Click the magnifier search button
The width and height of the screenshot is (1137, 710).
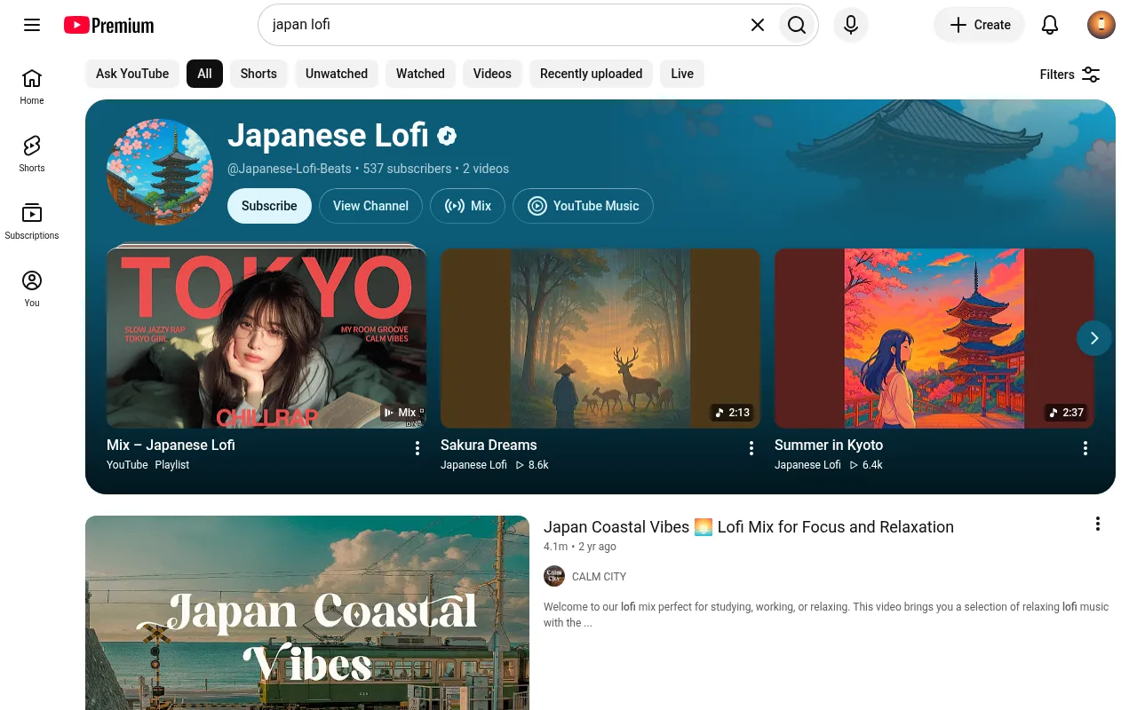(797, 25)
